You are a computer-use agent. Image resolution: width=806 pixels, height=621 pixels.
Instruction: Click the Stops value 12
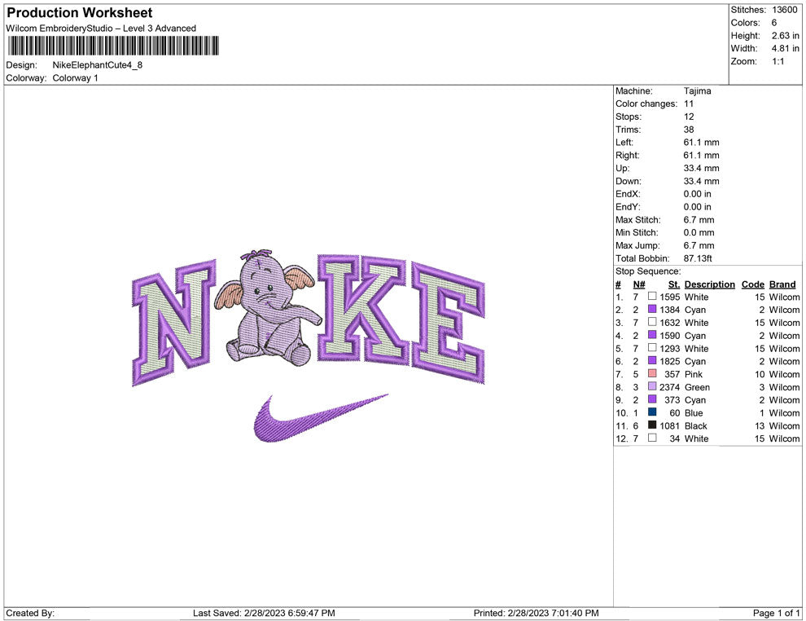point(689,117)
